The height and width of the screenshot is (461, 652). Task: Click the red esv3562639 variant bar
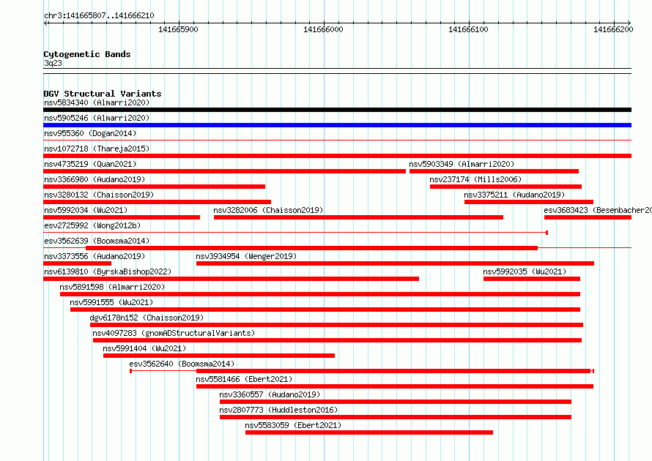311,248
